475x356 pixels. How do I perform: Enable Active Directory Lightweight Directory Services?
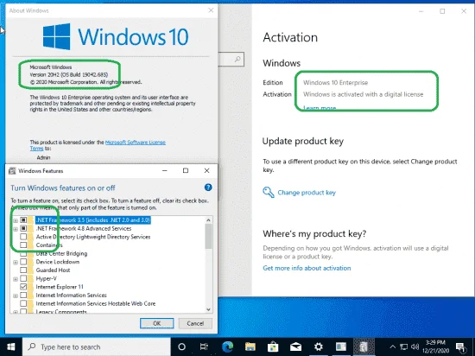(x=23, y=237)
